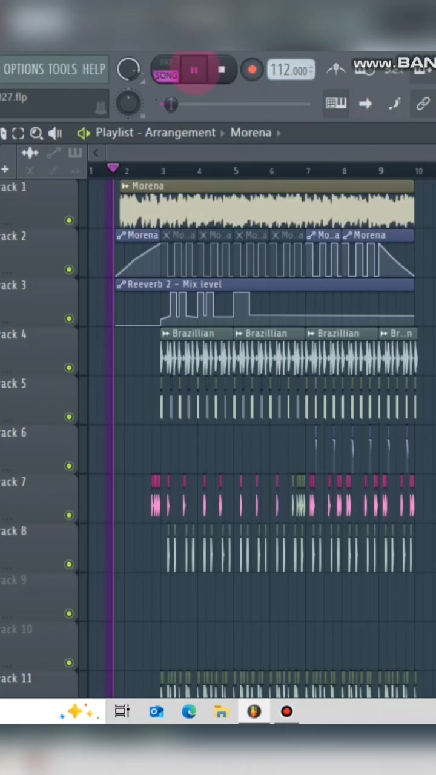This screenshot has width=436, height=775.
Task: Click the zoom magnifier tool in playlist toolbar
Action: pyautogui.click(x=36, y=134)
